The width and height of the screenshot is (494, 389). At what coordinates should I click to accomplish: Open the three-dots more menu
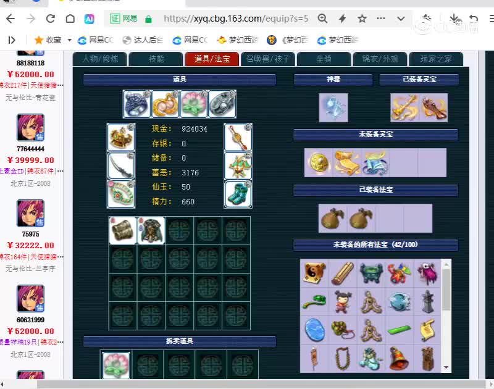[381, 19]
